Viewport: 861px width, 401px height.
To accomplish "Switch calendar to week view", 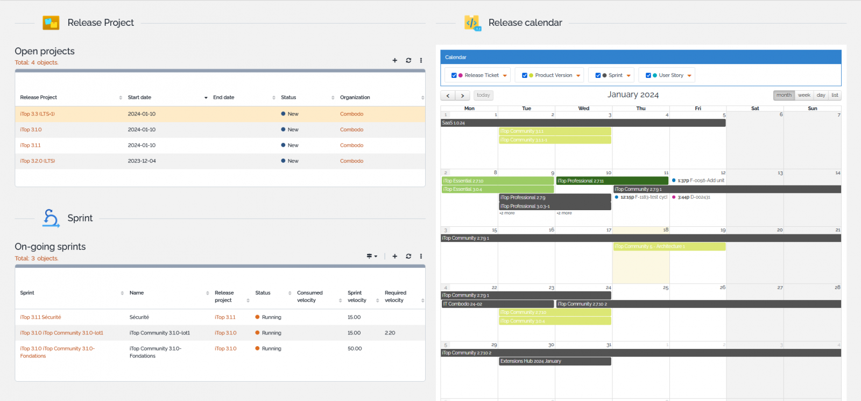I will [x=804, y=95].
